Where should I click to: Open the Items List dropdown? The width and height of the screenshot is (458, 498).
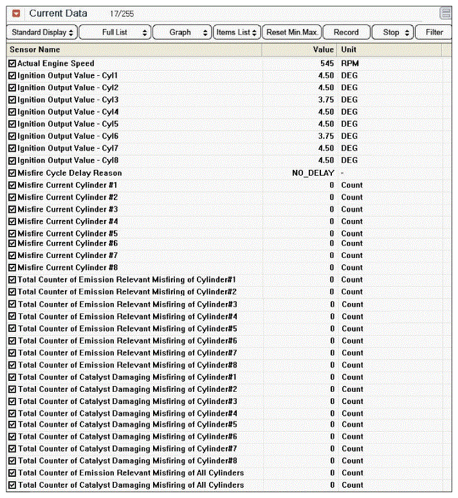click(x=237, y=32)
